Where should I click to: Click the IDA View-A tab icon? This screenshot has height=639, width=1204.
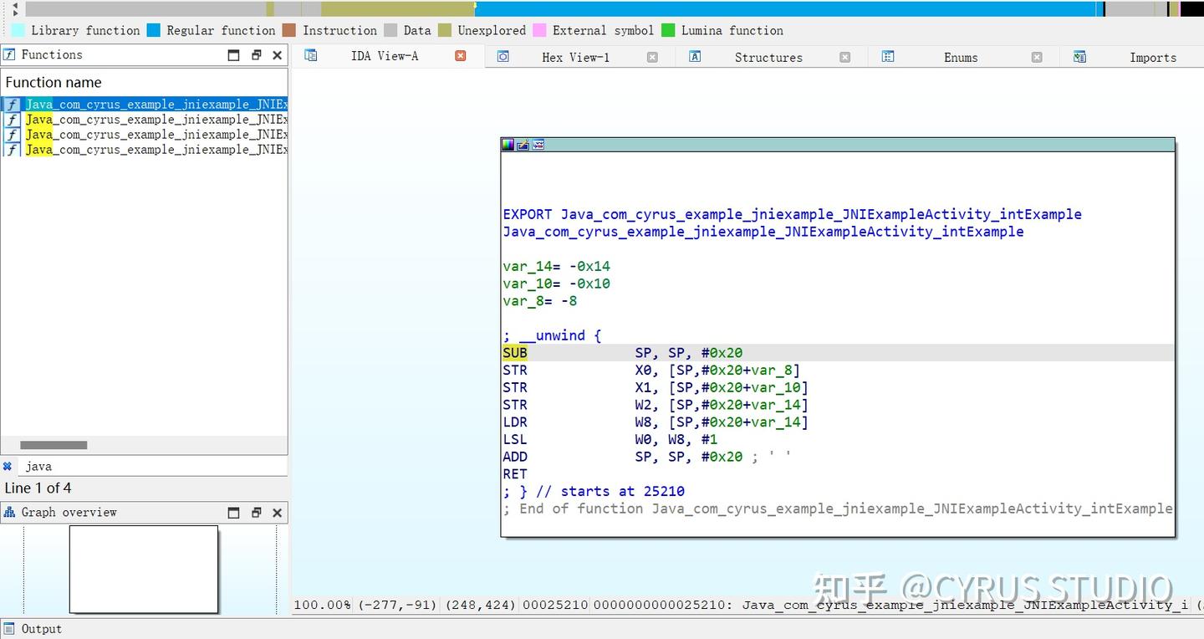point(310,55)
